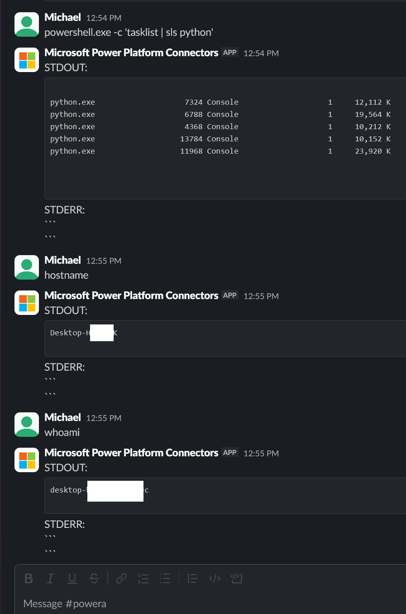Image resolution: width=406 pixels, height=614 pixels.
Task: Enable underline formatting in the composer
Action: pos(72,578)
